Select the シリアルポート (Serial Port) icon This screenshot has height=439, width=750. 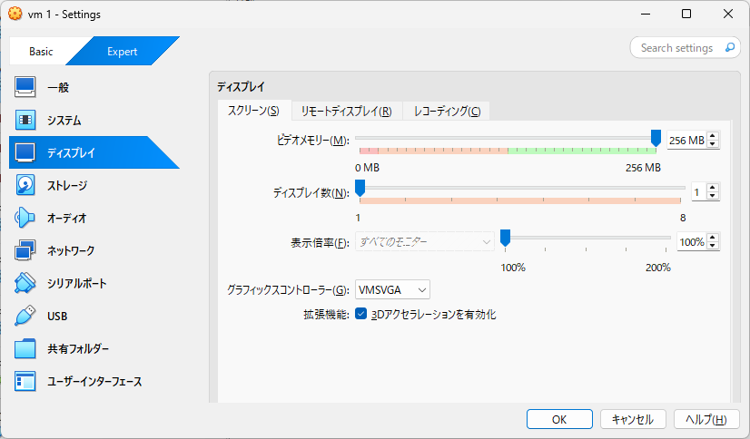(x=25, y=284)
